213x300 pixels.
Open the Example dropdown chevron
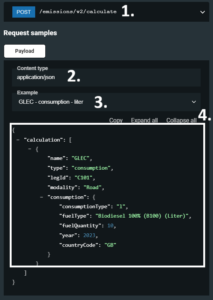point(194,102)
